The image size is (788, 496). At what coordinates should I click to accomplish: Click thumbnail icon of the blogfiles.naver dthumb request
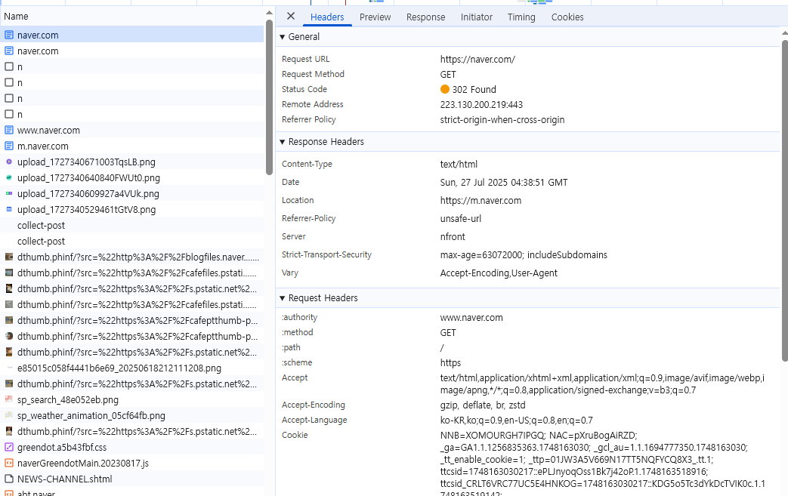click(9, 257)
